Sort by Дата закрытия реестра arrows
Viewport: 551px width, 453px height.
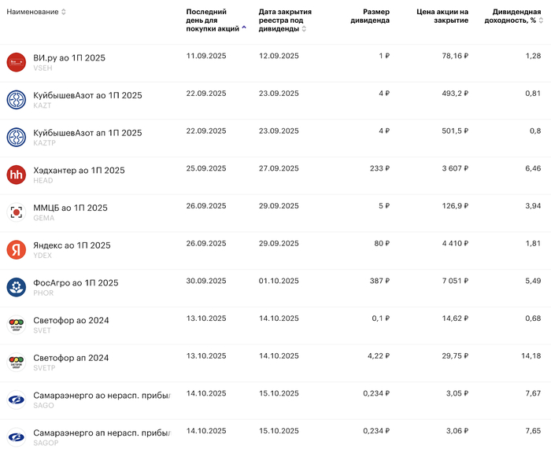tap(304, 29)
